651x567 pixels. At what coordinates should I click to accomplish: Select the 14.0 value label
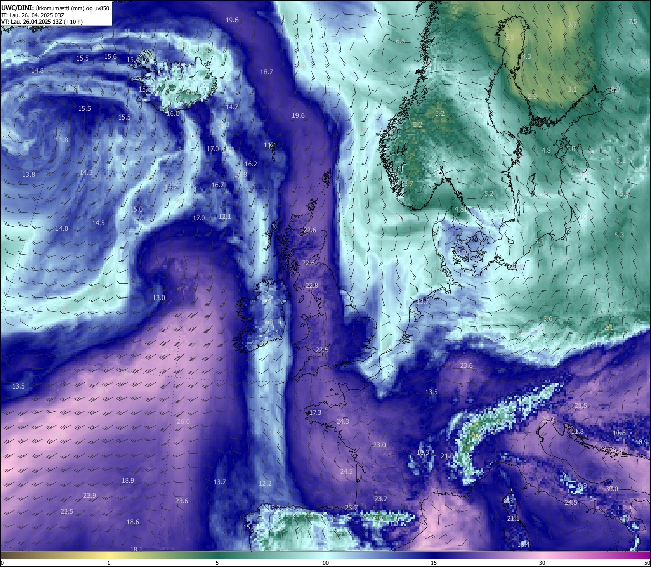[x=62, y=229]
